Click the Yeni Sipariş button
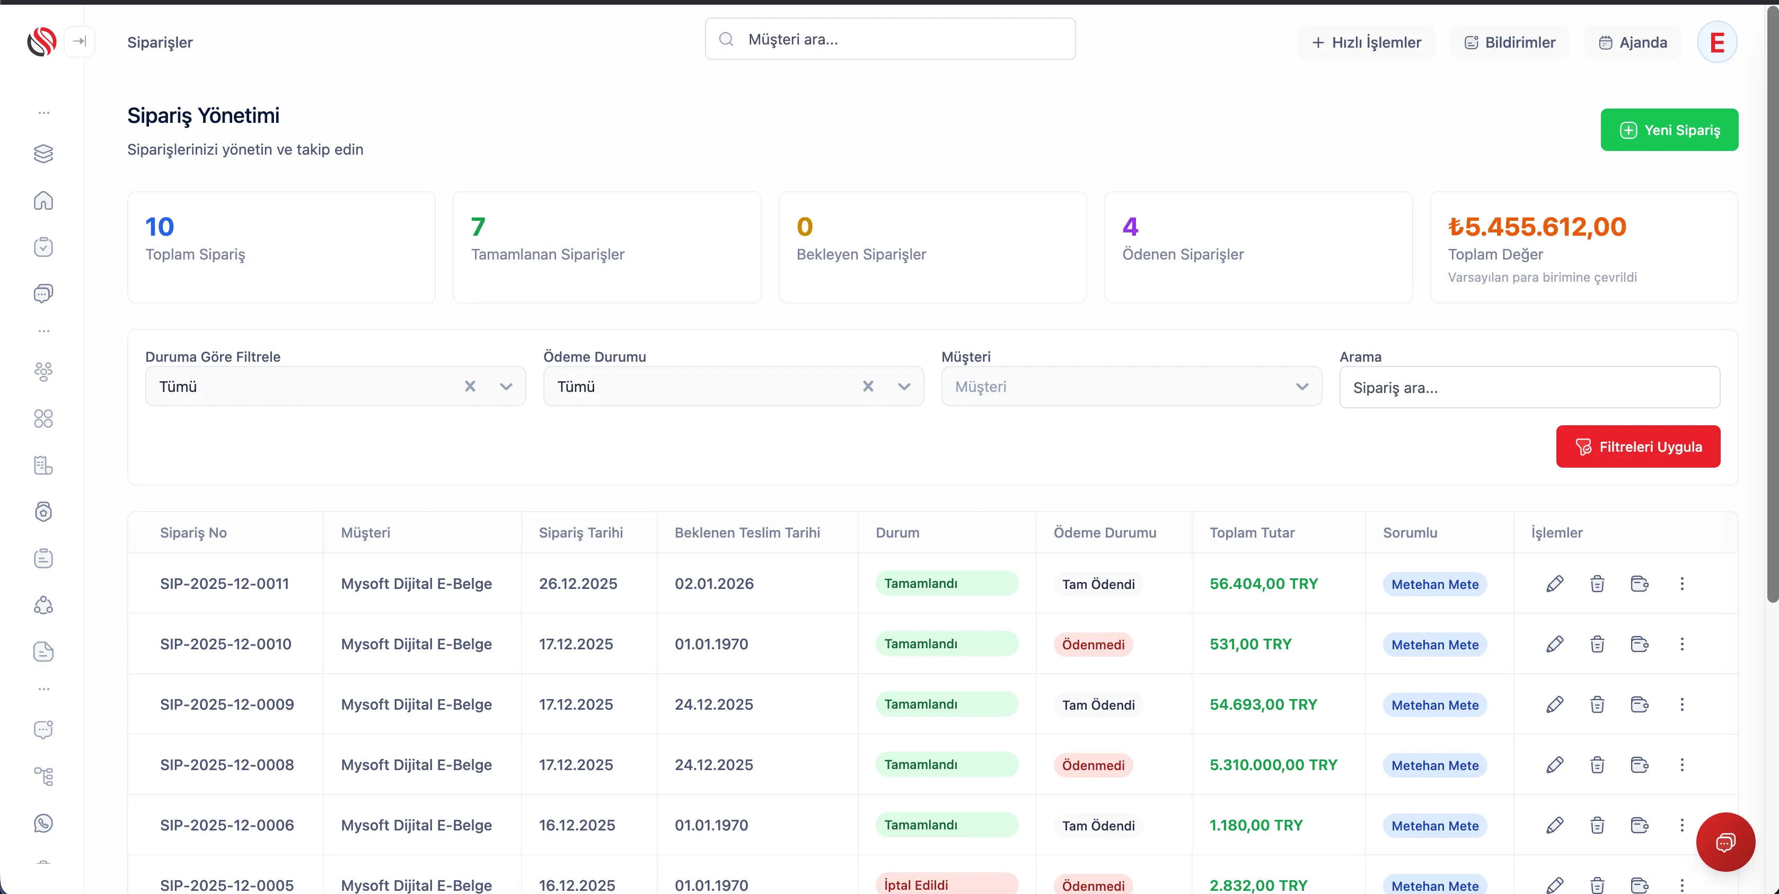The height and width of the screenshot is (894, 1779). (1669, 130)
